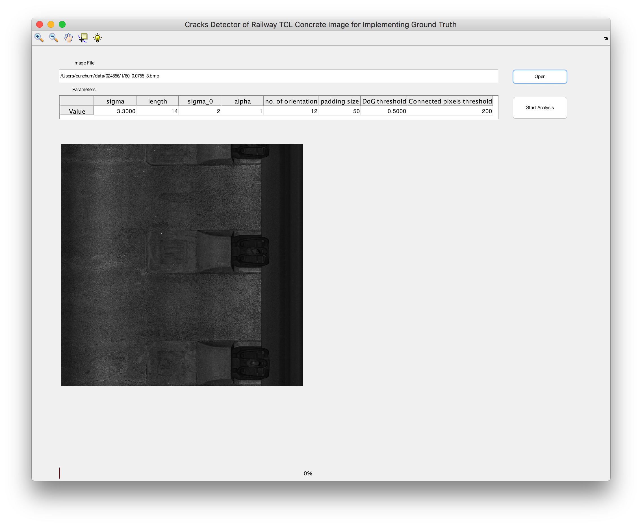The width and height of the screenshot is (642, 526).
Task: Click the Image File path field
Action: (x=278, y=76)
